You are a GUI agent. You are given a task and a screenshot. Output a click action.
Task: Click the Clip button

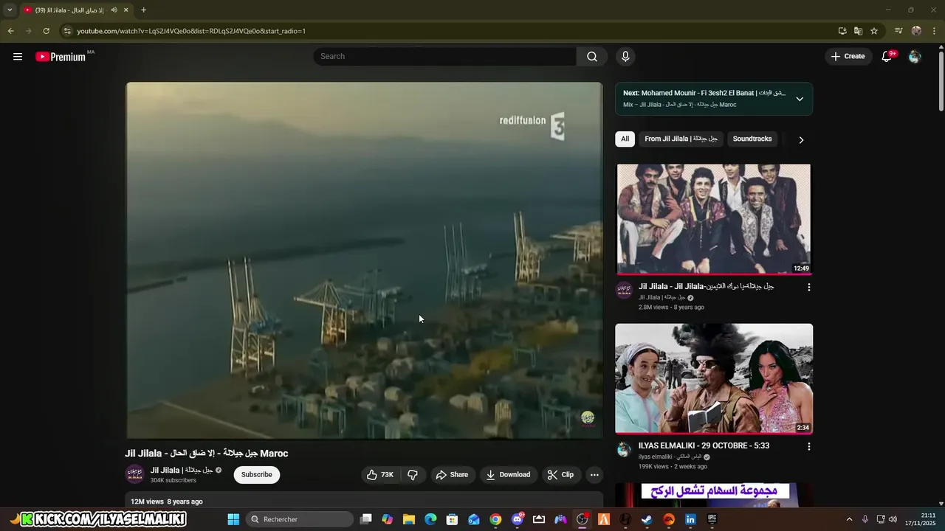point(560,475)
